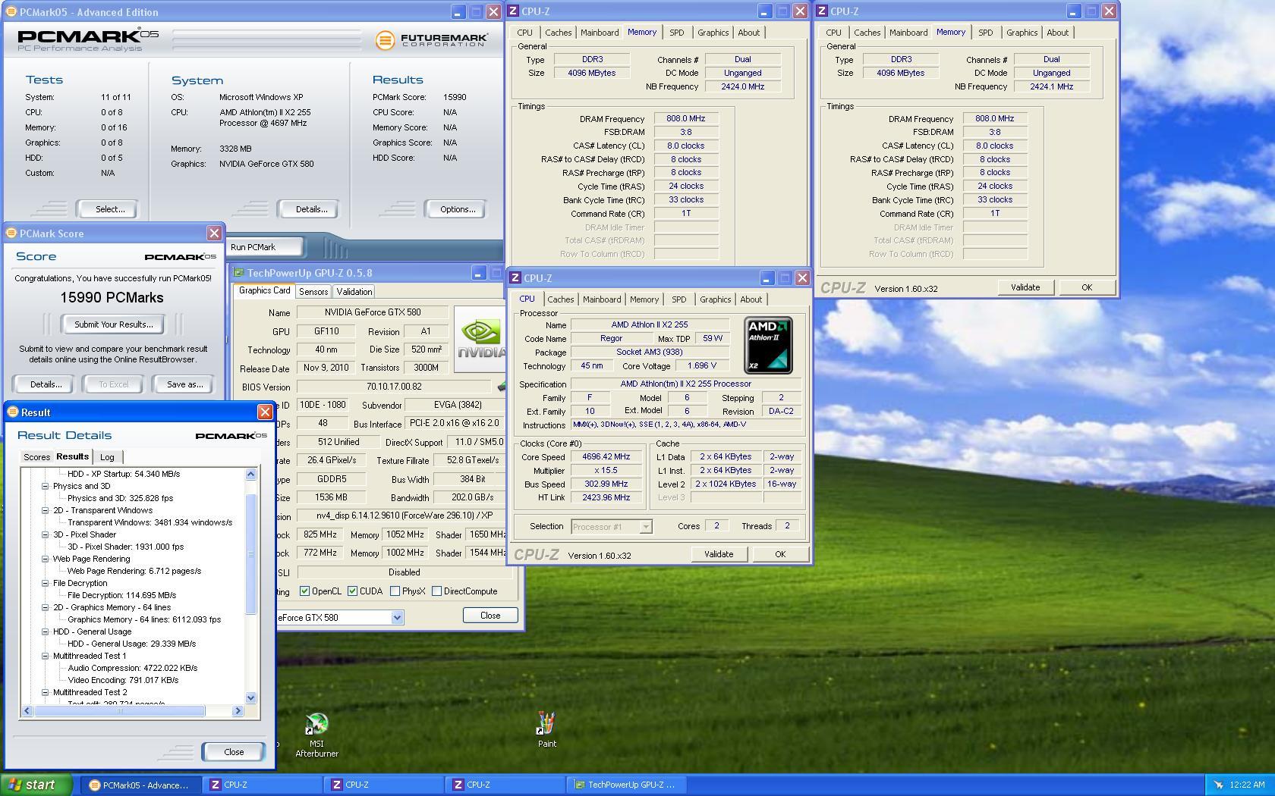Screen dimensions: 1275x796
Task: Collapse the Physics and 3D tree node
Action: [45, 486]
